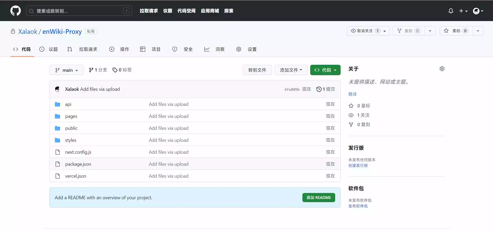Switch to the 操作 tab
Screen dimensions: 493x232
[119, 49]
